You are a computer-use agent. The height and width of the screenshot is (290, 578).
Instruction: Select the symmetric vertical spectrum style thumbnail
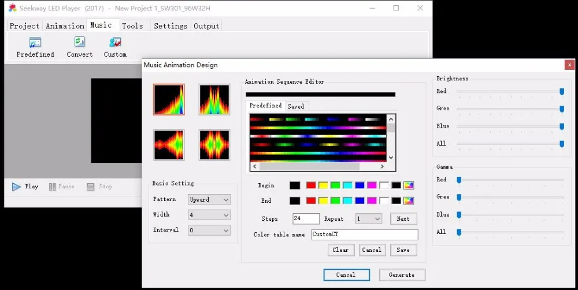click(214, 99)
